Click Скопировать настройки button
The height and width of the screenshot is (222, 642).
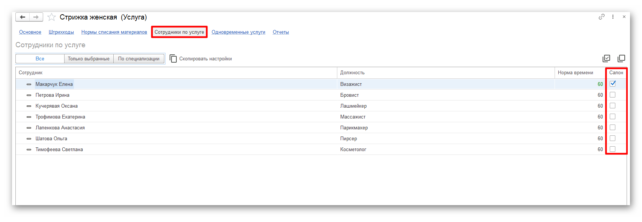click(201, 59)
